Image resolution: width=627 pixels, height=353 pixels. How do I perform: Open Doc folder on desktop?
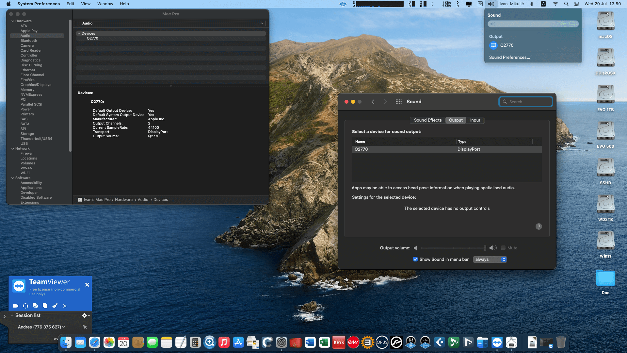[x=605, y=282]
